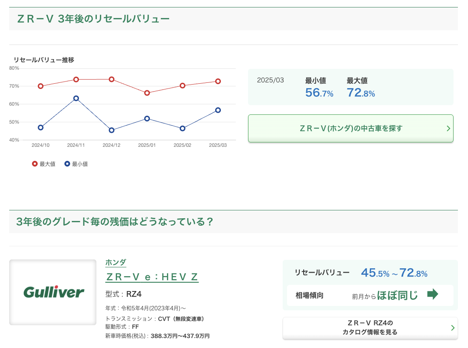
Task: Select the 2024/10 maximum data point
Action: [x=41, y=86]
